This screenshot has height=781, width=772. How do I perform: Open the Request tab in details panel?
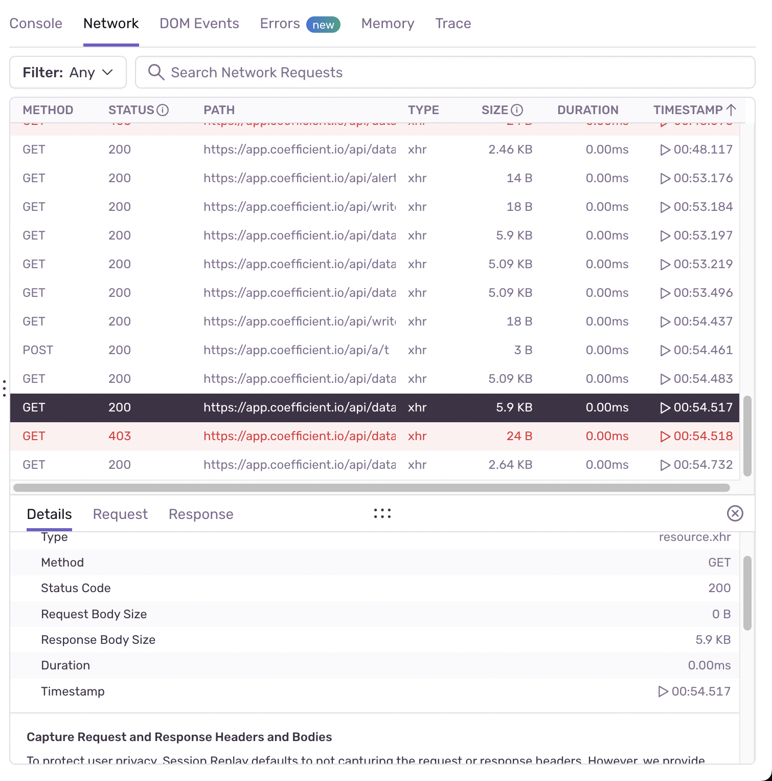[x=120, y=514]
